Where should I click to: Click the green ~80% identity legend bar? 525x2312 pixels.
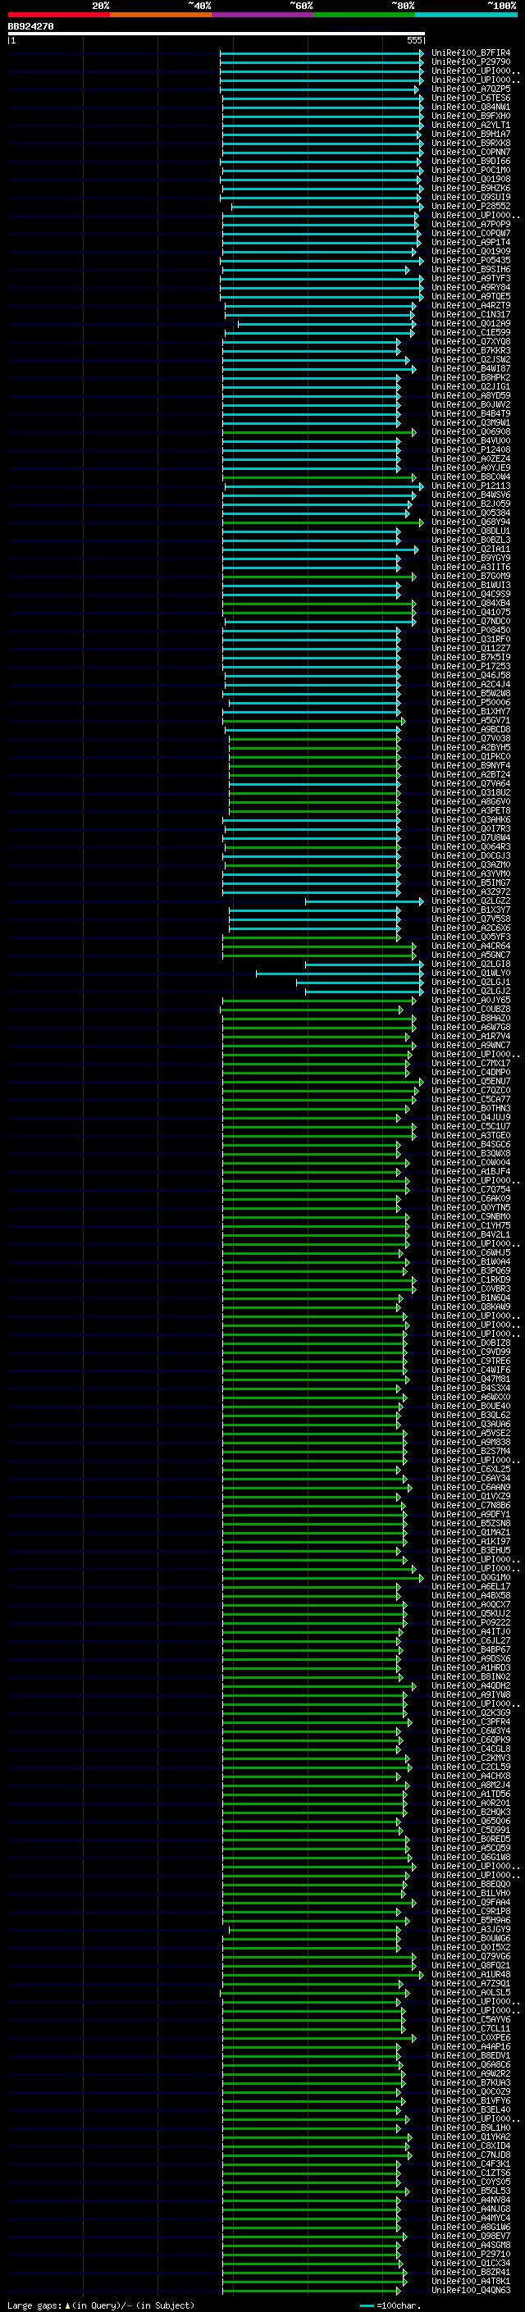pyautogui.click(x=364, y=15)
